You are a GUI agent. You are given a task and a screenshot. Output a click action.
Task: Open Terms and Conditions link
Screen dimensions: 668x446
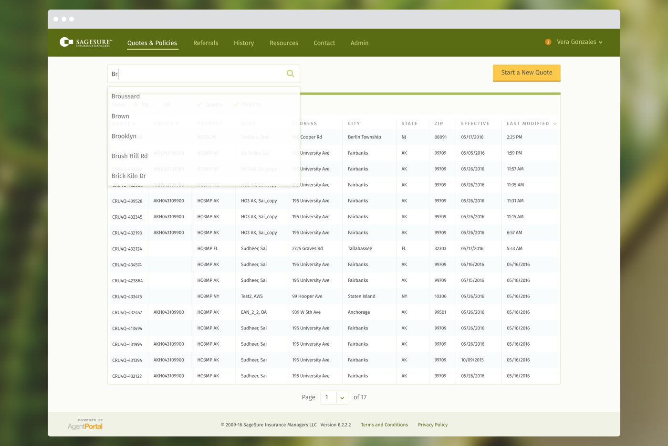pyautogui.click(x=385, y=425)
